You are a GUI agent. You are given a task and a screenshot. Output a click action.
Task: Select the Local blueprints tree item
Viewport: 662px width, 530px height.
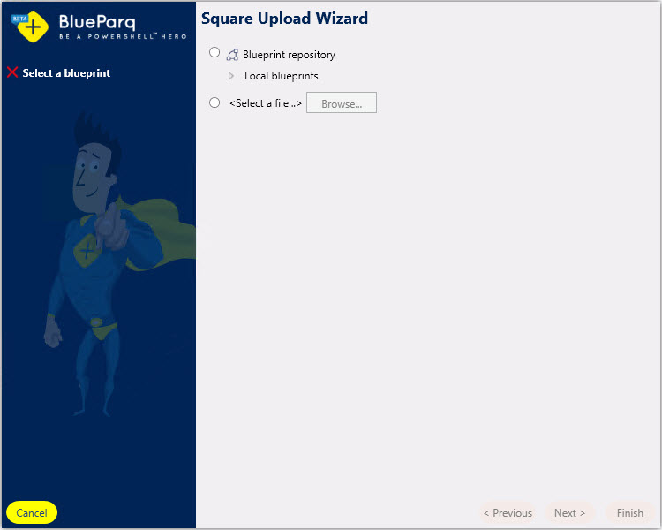[281, 76]
